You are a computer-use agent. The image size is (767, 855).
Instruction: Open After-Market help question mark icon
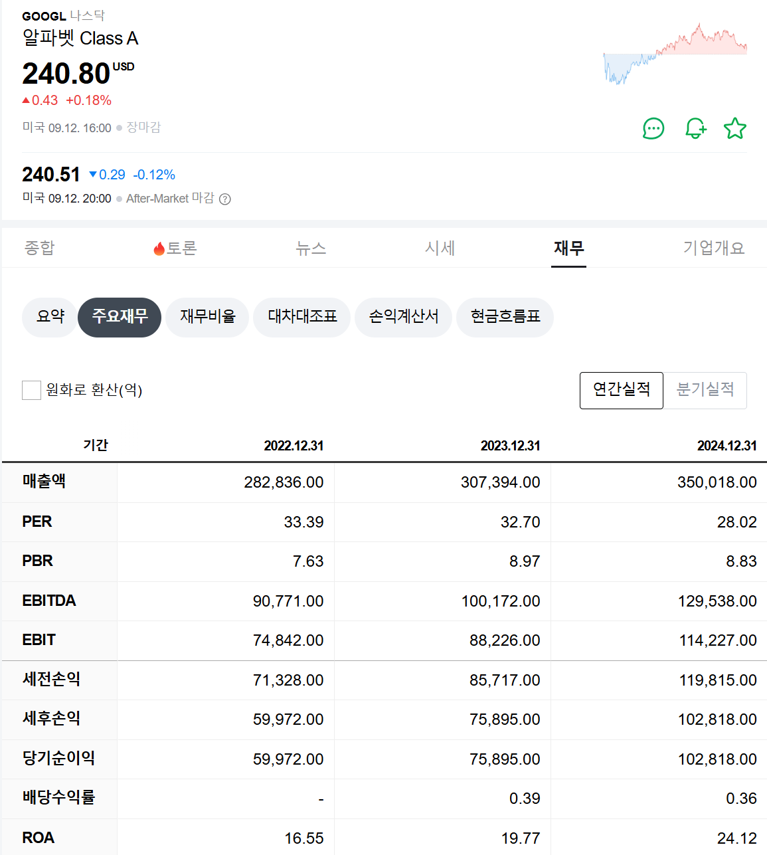pos(225,199)
